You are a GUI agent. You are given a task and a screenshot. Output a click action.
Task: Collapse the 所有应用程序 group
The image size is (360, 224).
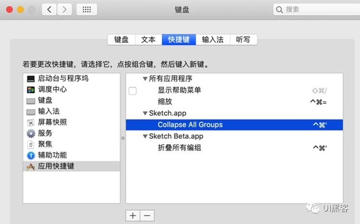[145, 79]
